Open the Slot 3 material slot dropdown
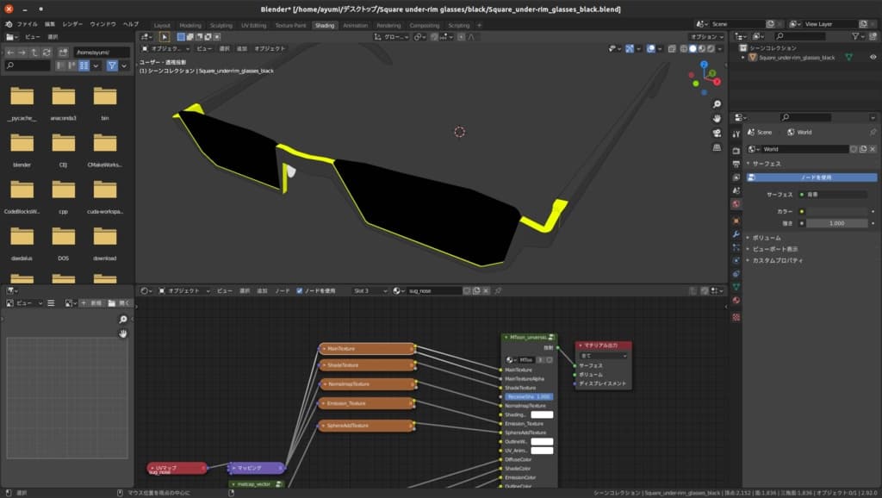The height and width of the screenshot is (498, 882). 367,291
